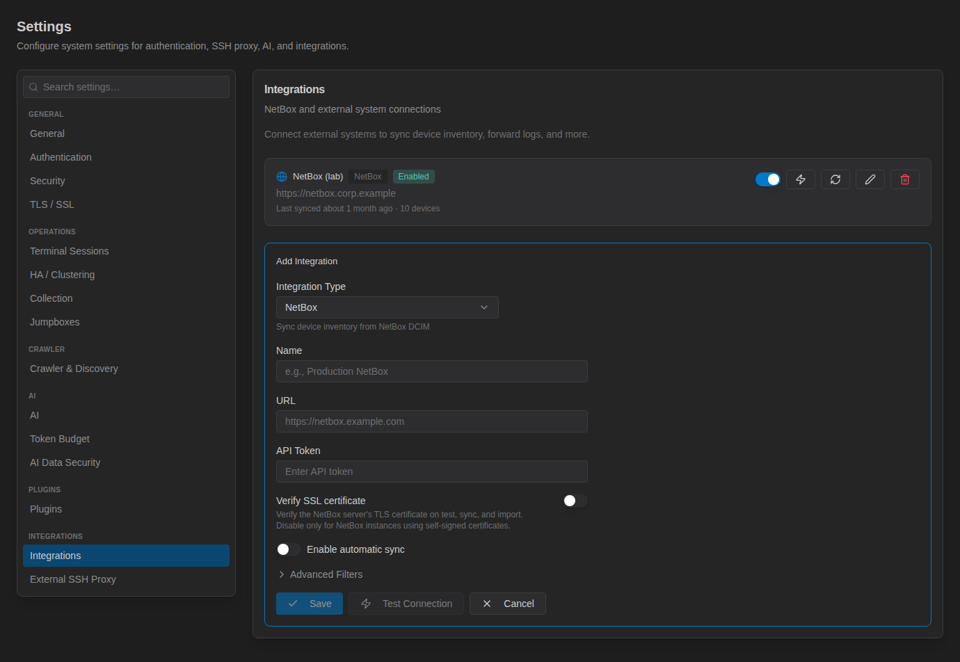Open the General settings page
This screenshot has width=960, height=662.
pos(126,134)
